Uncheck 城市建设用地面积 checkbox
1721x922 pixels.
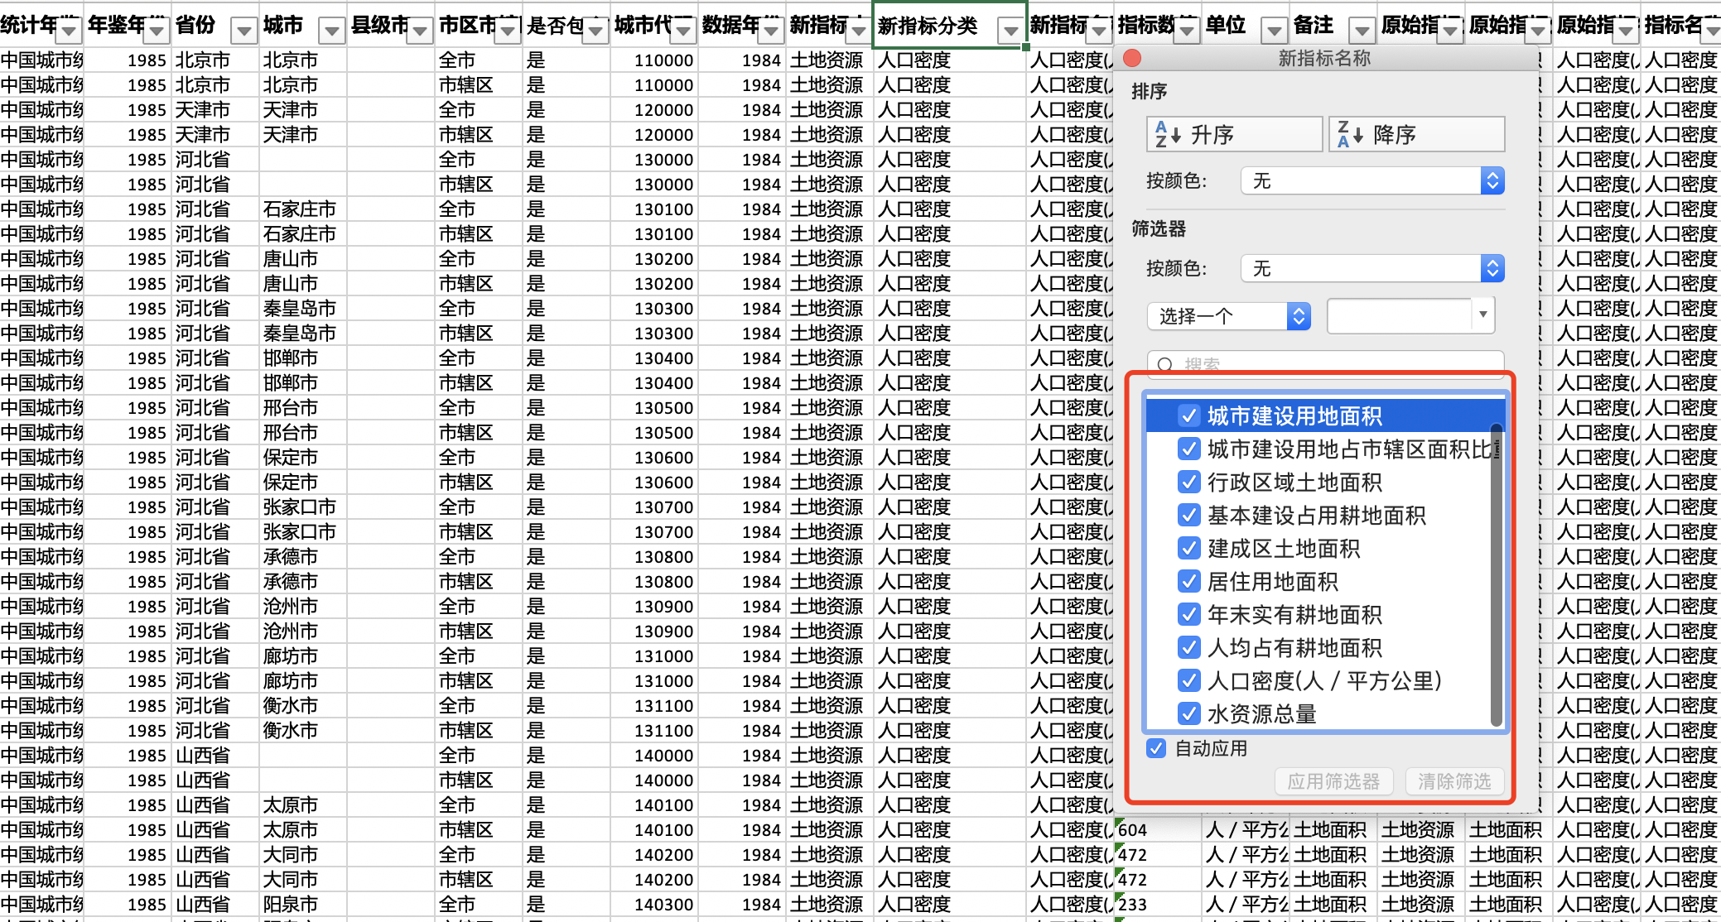tap(1189, 415)
